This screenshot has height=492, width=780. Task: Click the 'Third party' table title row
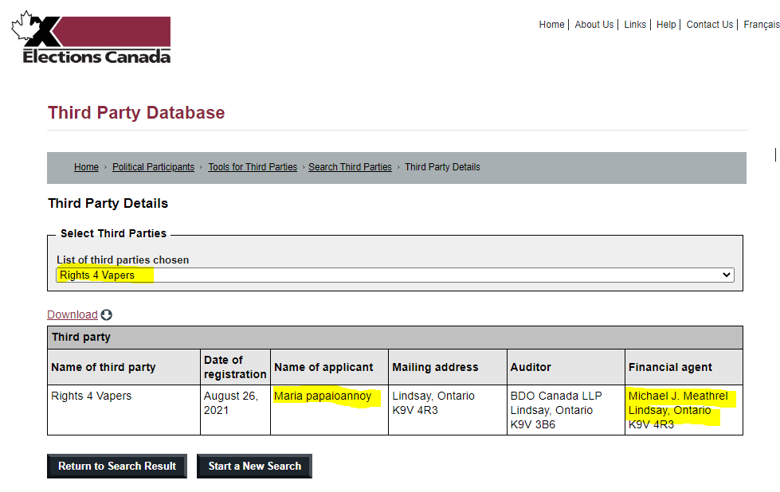[395, 338]
